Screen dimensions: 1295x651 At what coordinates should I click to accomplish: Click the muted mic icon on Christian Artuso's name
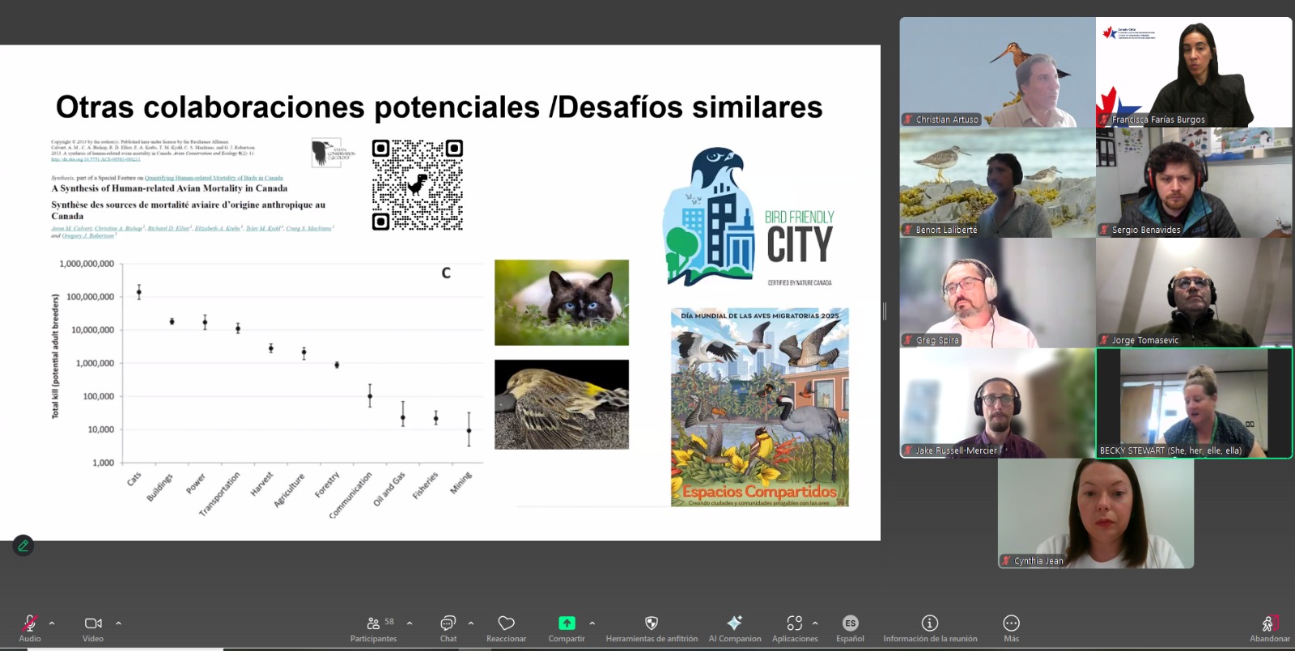(908, 120)
